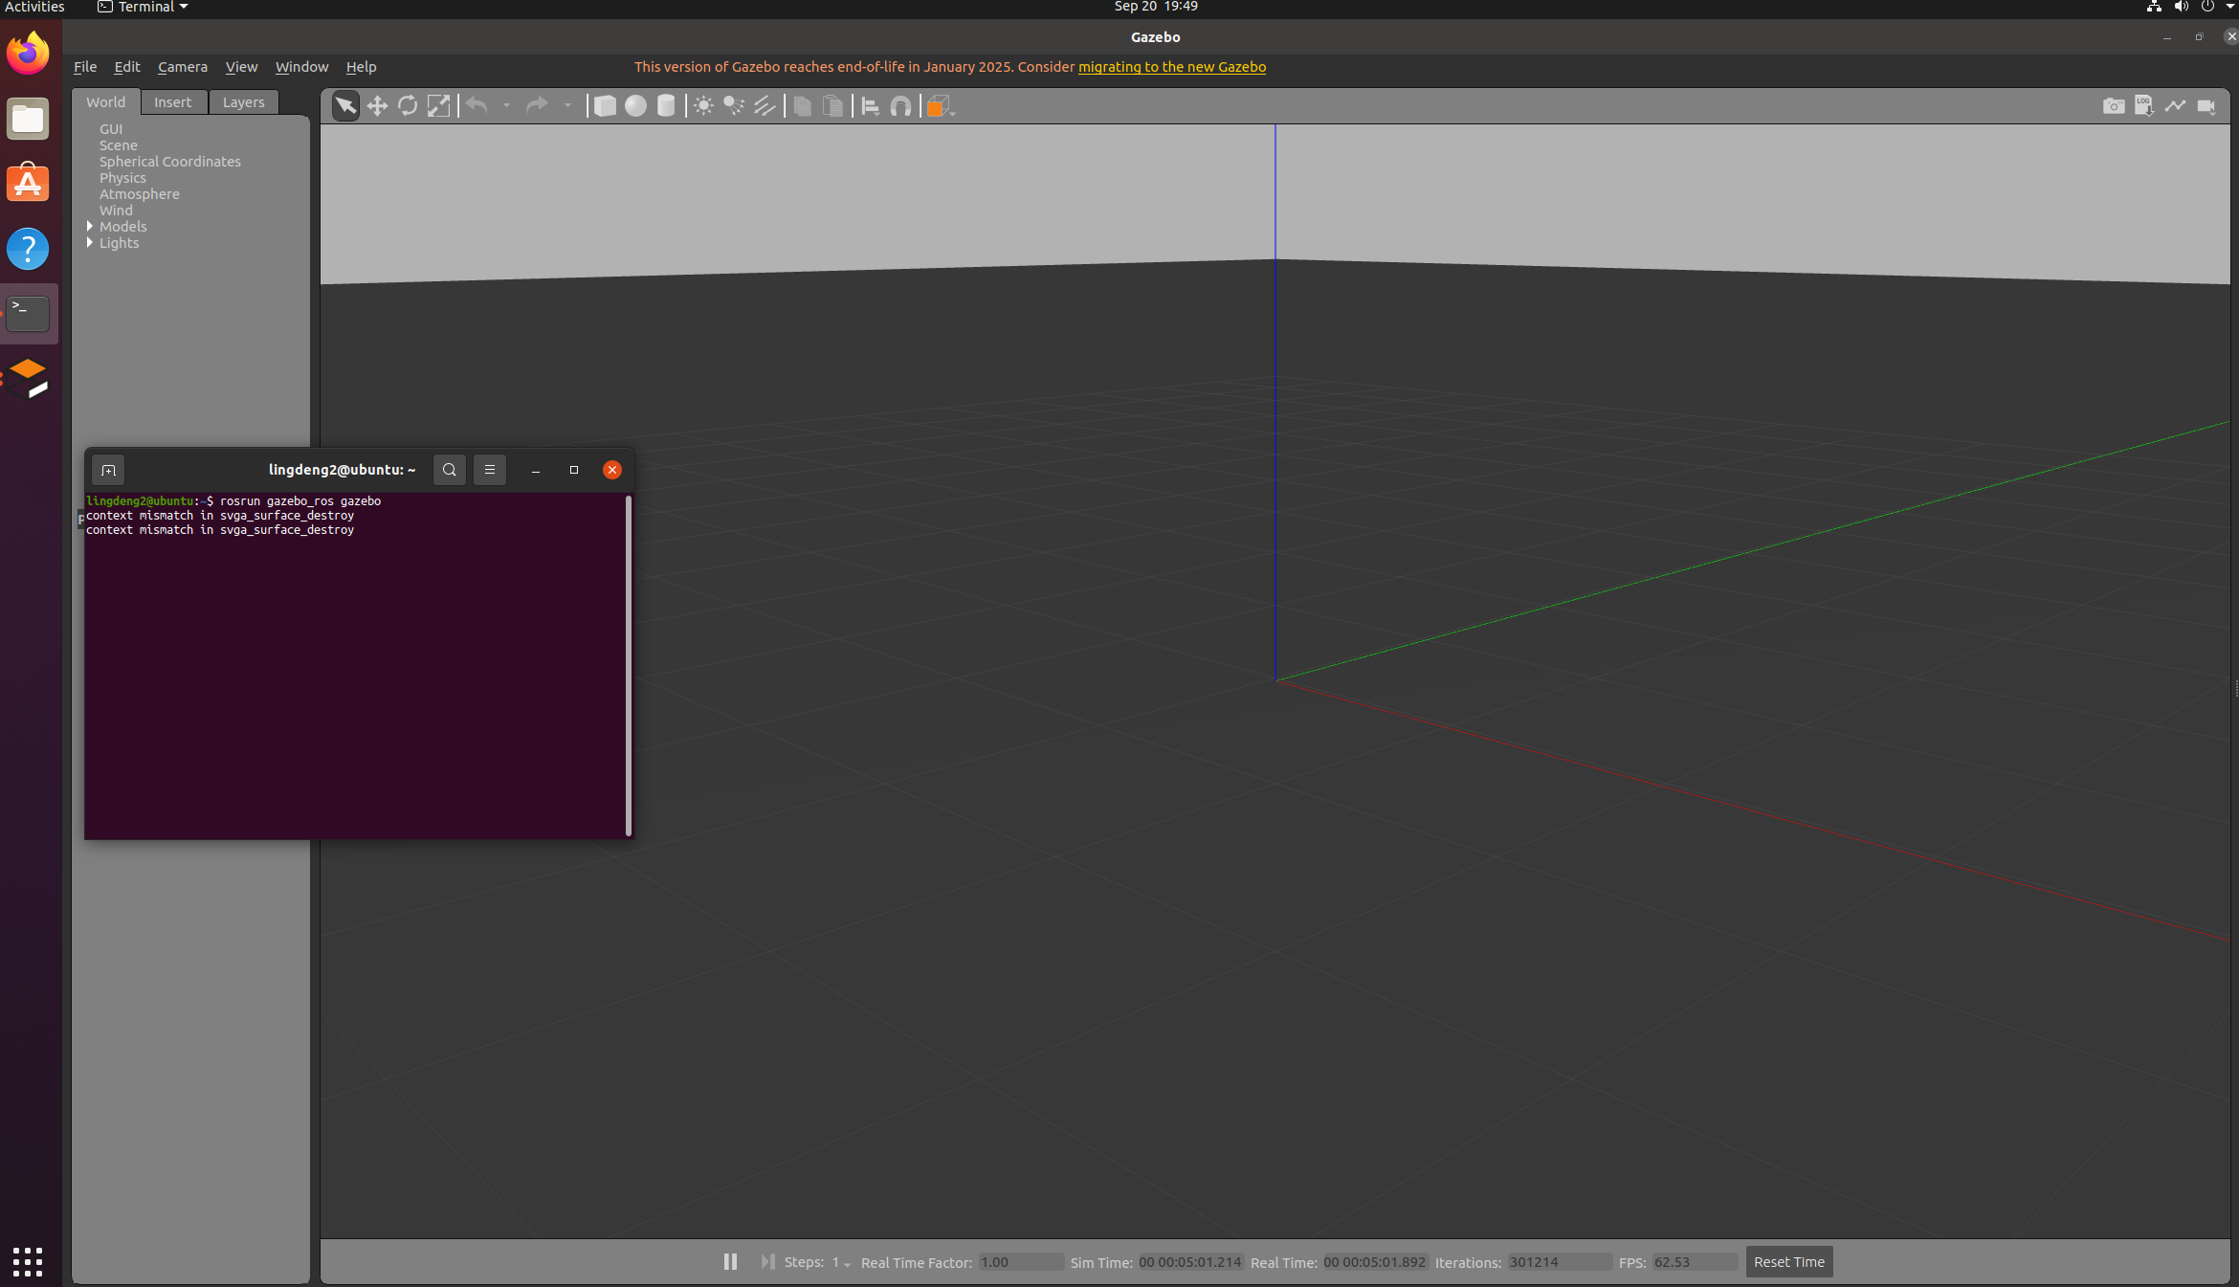Open the Window menu
Screen dimensions: 2239x1287
[x=301, y=67]
